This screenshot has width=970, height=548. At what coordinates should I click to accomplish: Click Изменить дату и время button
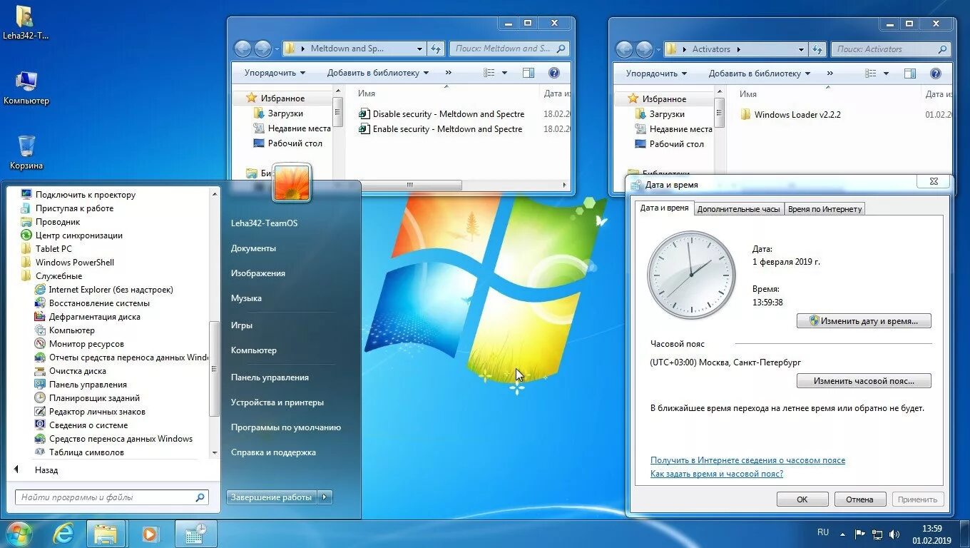tap(864, 321)
